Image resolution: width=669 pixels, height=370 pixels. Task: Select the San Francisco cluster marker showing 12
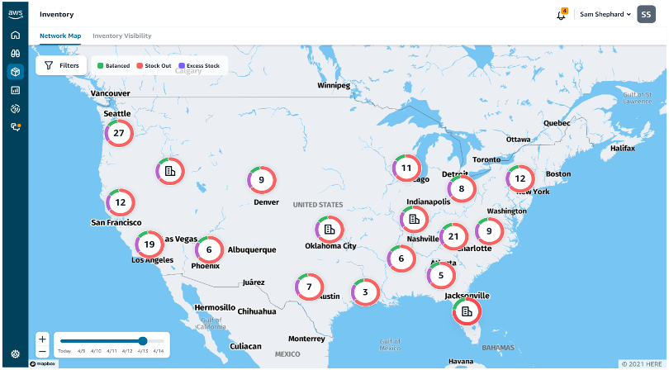click(121, 202)
